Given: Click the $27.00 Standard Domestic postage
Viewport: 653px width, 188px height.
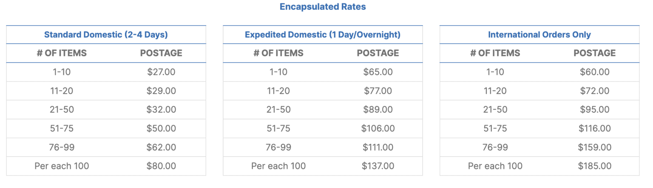Looking at the screenshot, I should pos(161,72).
